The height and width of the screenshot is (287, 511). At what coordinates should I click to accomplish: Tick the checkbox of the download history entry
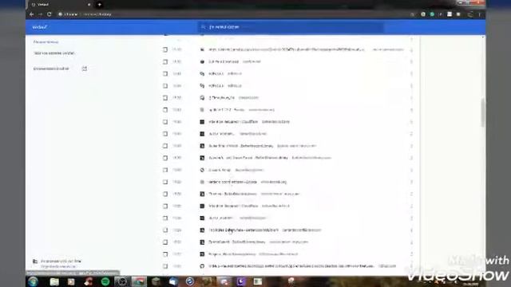[165, 62]
